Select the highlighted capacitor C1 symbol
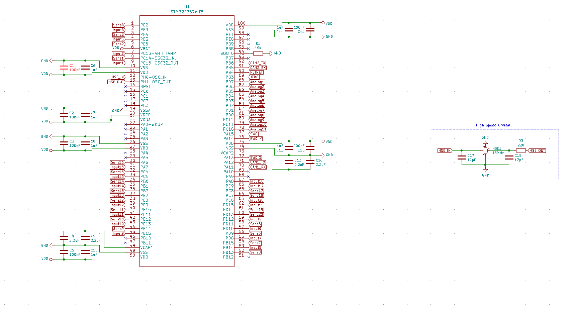This screenshot has height=317, width=573. (64, 68)
